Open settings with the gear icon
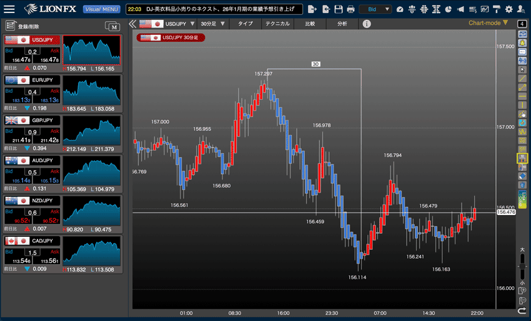Viewport: 531px width, 321px height. point(509,9)
